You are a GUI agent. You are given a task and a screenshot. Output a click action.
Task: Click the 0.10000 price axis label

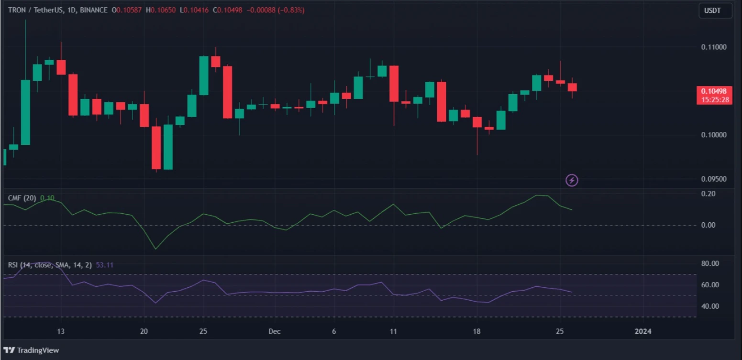pyautogui.click(x=713, y=135)
